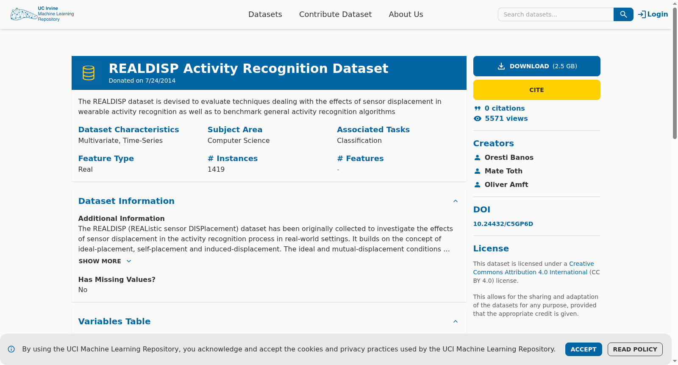The width and height of the screenshot is (678, 365).
Task: Click the DOI heading
Action: 482,209
